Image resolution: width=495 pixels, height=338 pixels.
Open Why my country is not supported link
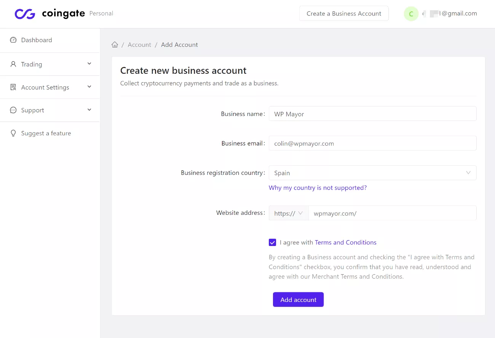pos(318,187)
